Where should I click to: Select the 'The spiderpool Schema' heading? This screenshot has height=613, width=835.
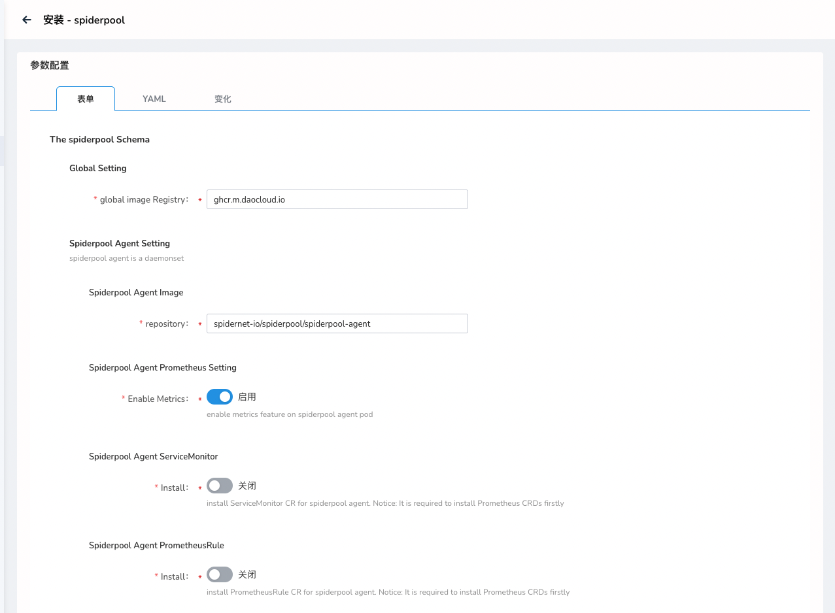click(x=99, y=139)
